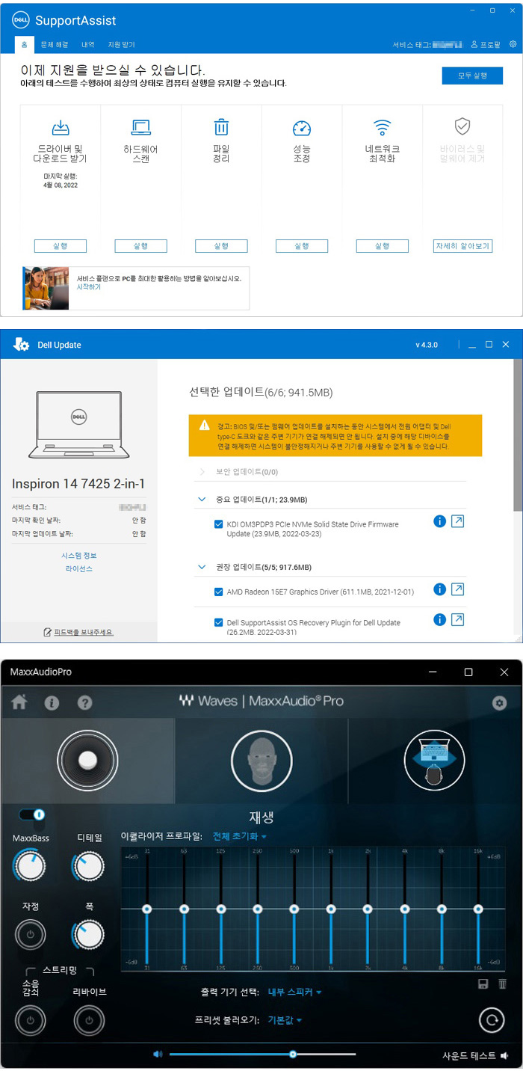The height and width of the screenshot is (1071, 523).
Task: Open the 시작하기 link
Action: [88, 287]
